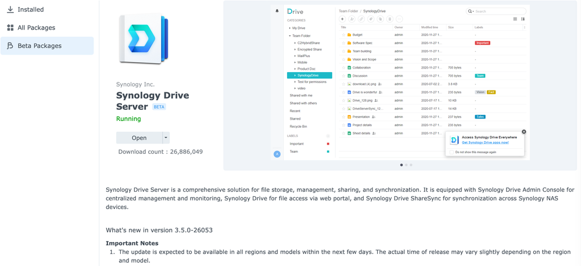Screen dimensions: 581x266
Task: Jump to the third screenshot carousel dot
Action: click(x=411, y=165)
